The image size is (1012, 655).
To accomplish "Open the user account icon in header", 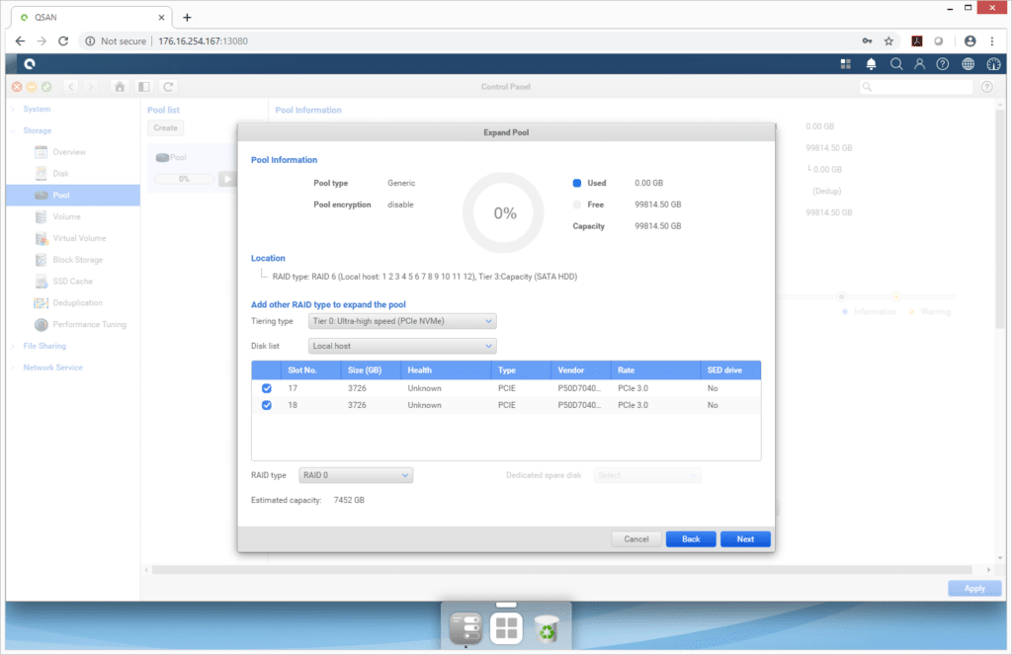I will tap(919, 64).
